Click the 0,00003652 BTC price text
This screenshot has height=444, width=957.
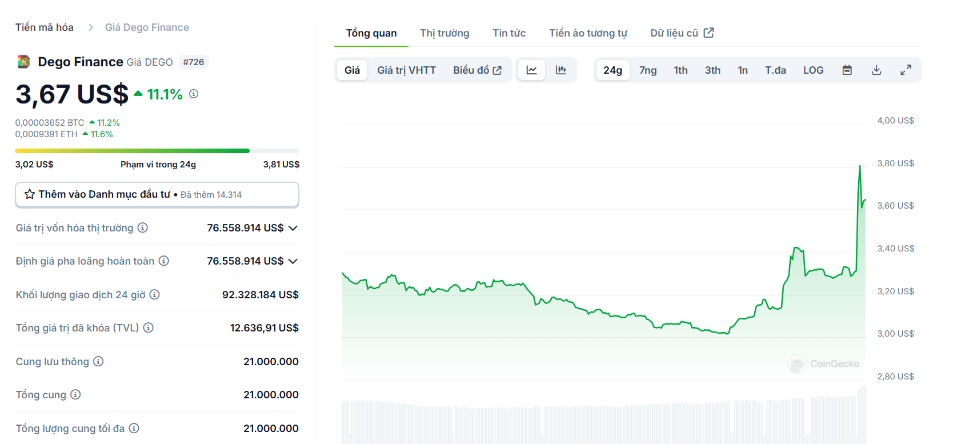(x=50, y=123)
